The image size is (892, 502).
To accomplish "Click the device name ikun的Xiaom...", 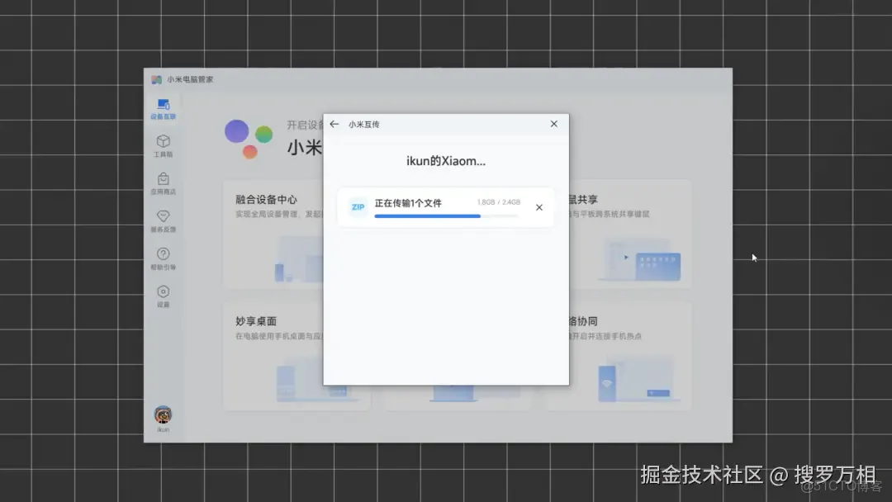I will pos(446,161).
